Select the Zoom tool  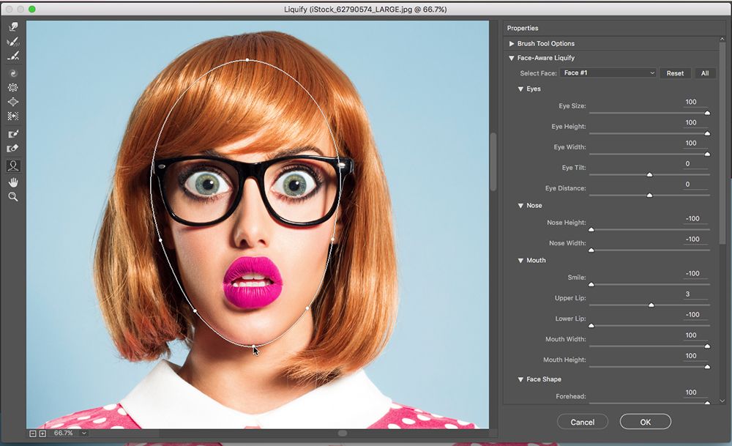(x=12, y=196)
